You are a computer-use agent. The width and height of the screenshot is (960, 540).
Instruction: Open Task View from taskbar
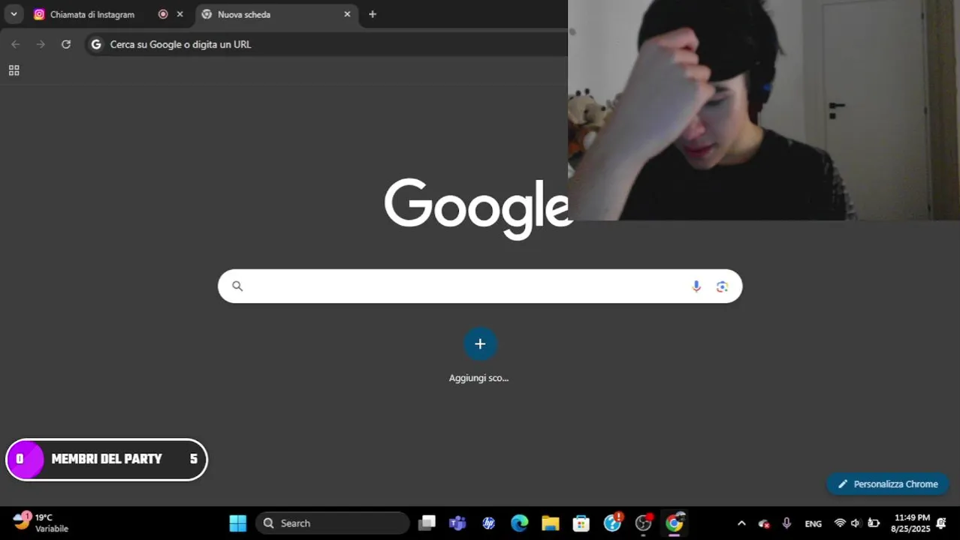(x=427, y=523)
